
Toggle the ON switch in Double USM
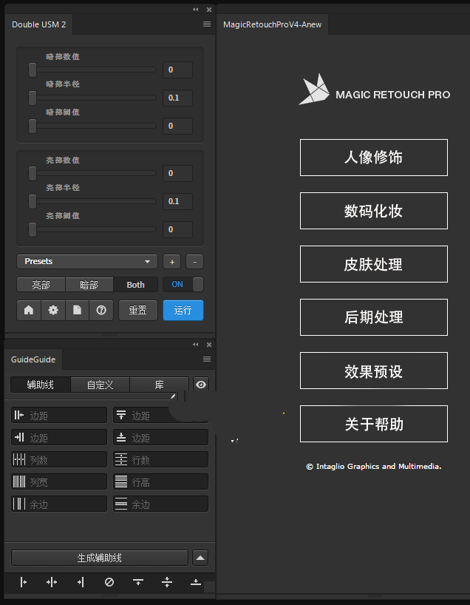coord(183,284)
